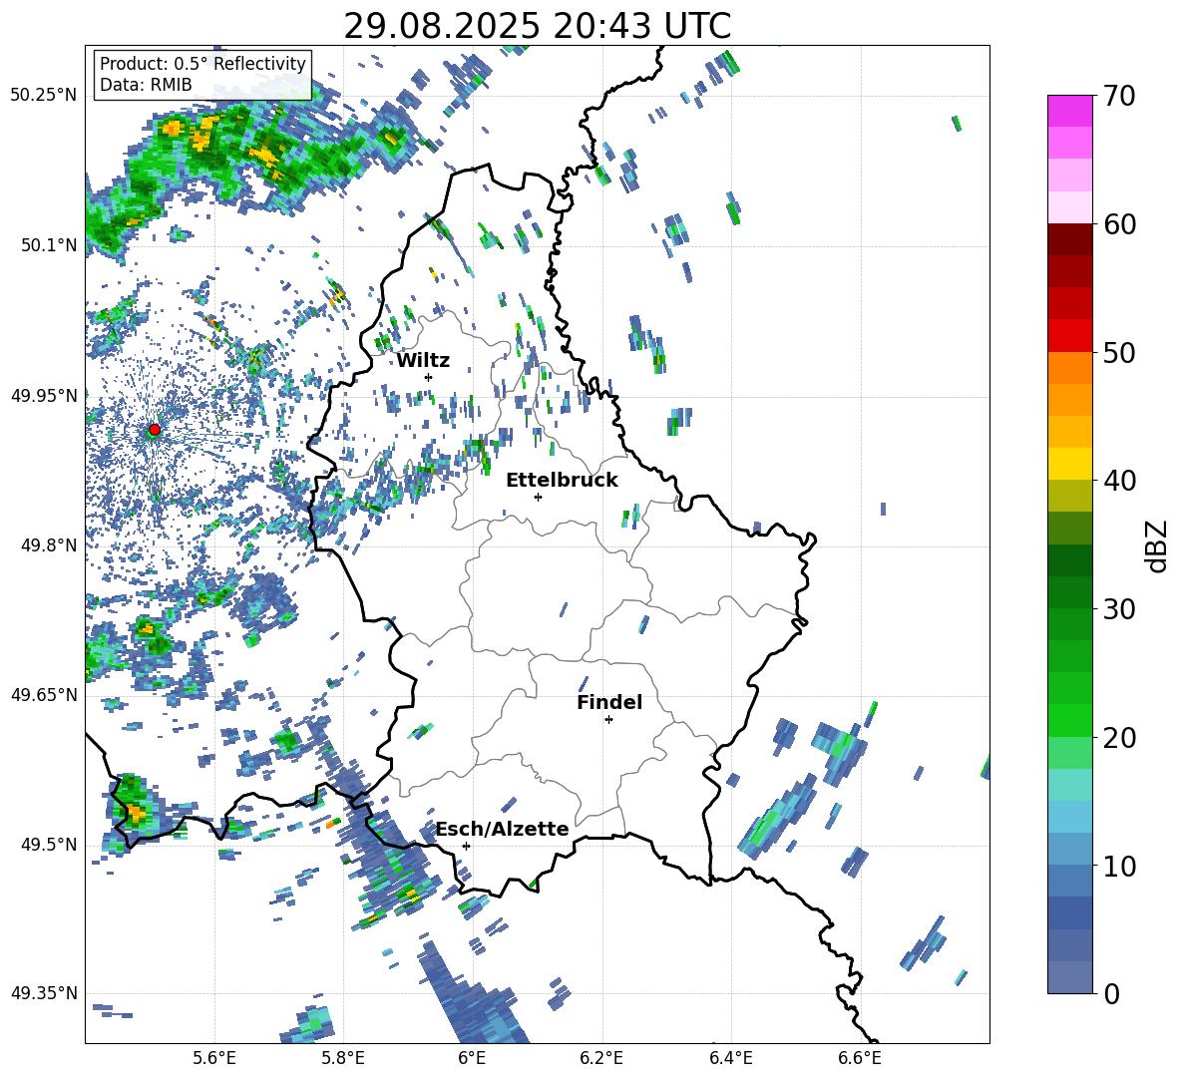
Task: Click the 6.4°E longitude label
Action: (x=730, y=1058)
